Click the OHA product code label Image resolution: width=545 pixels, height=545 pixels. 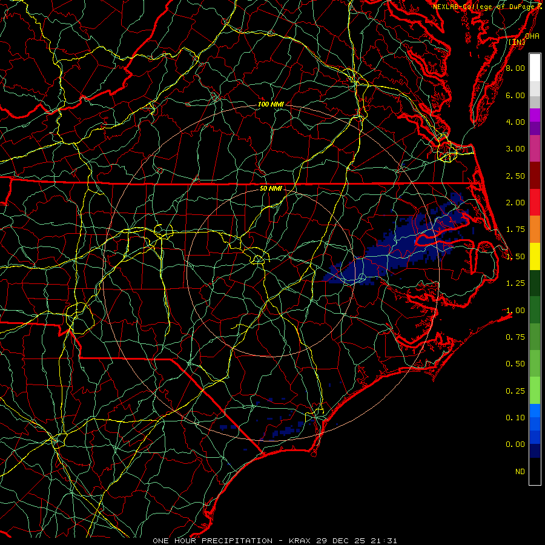tap(532, 36)
